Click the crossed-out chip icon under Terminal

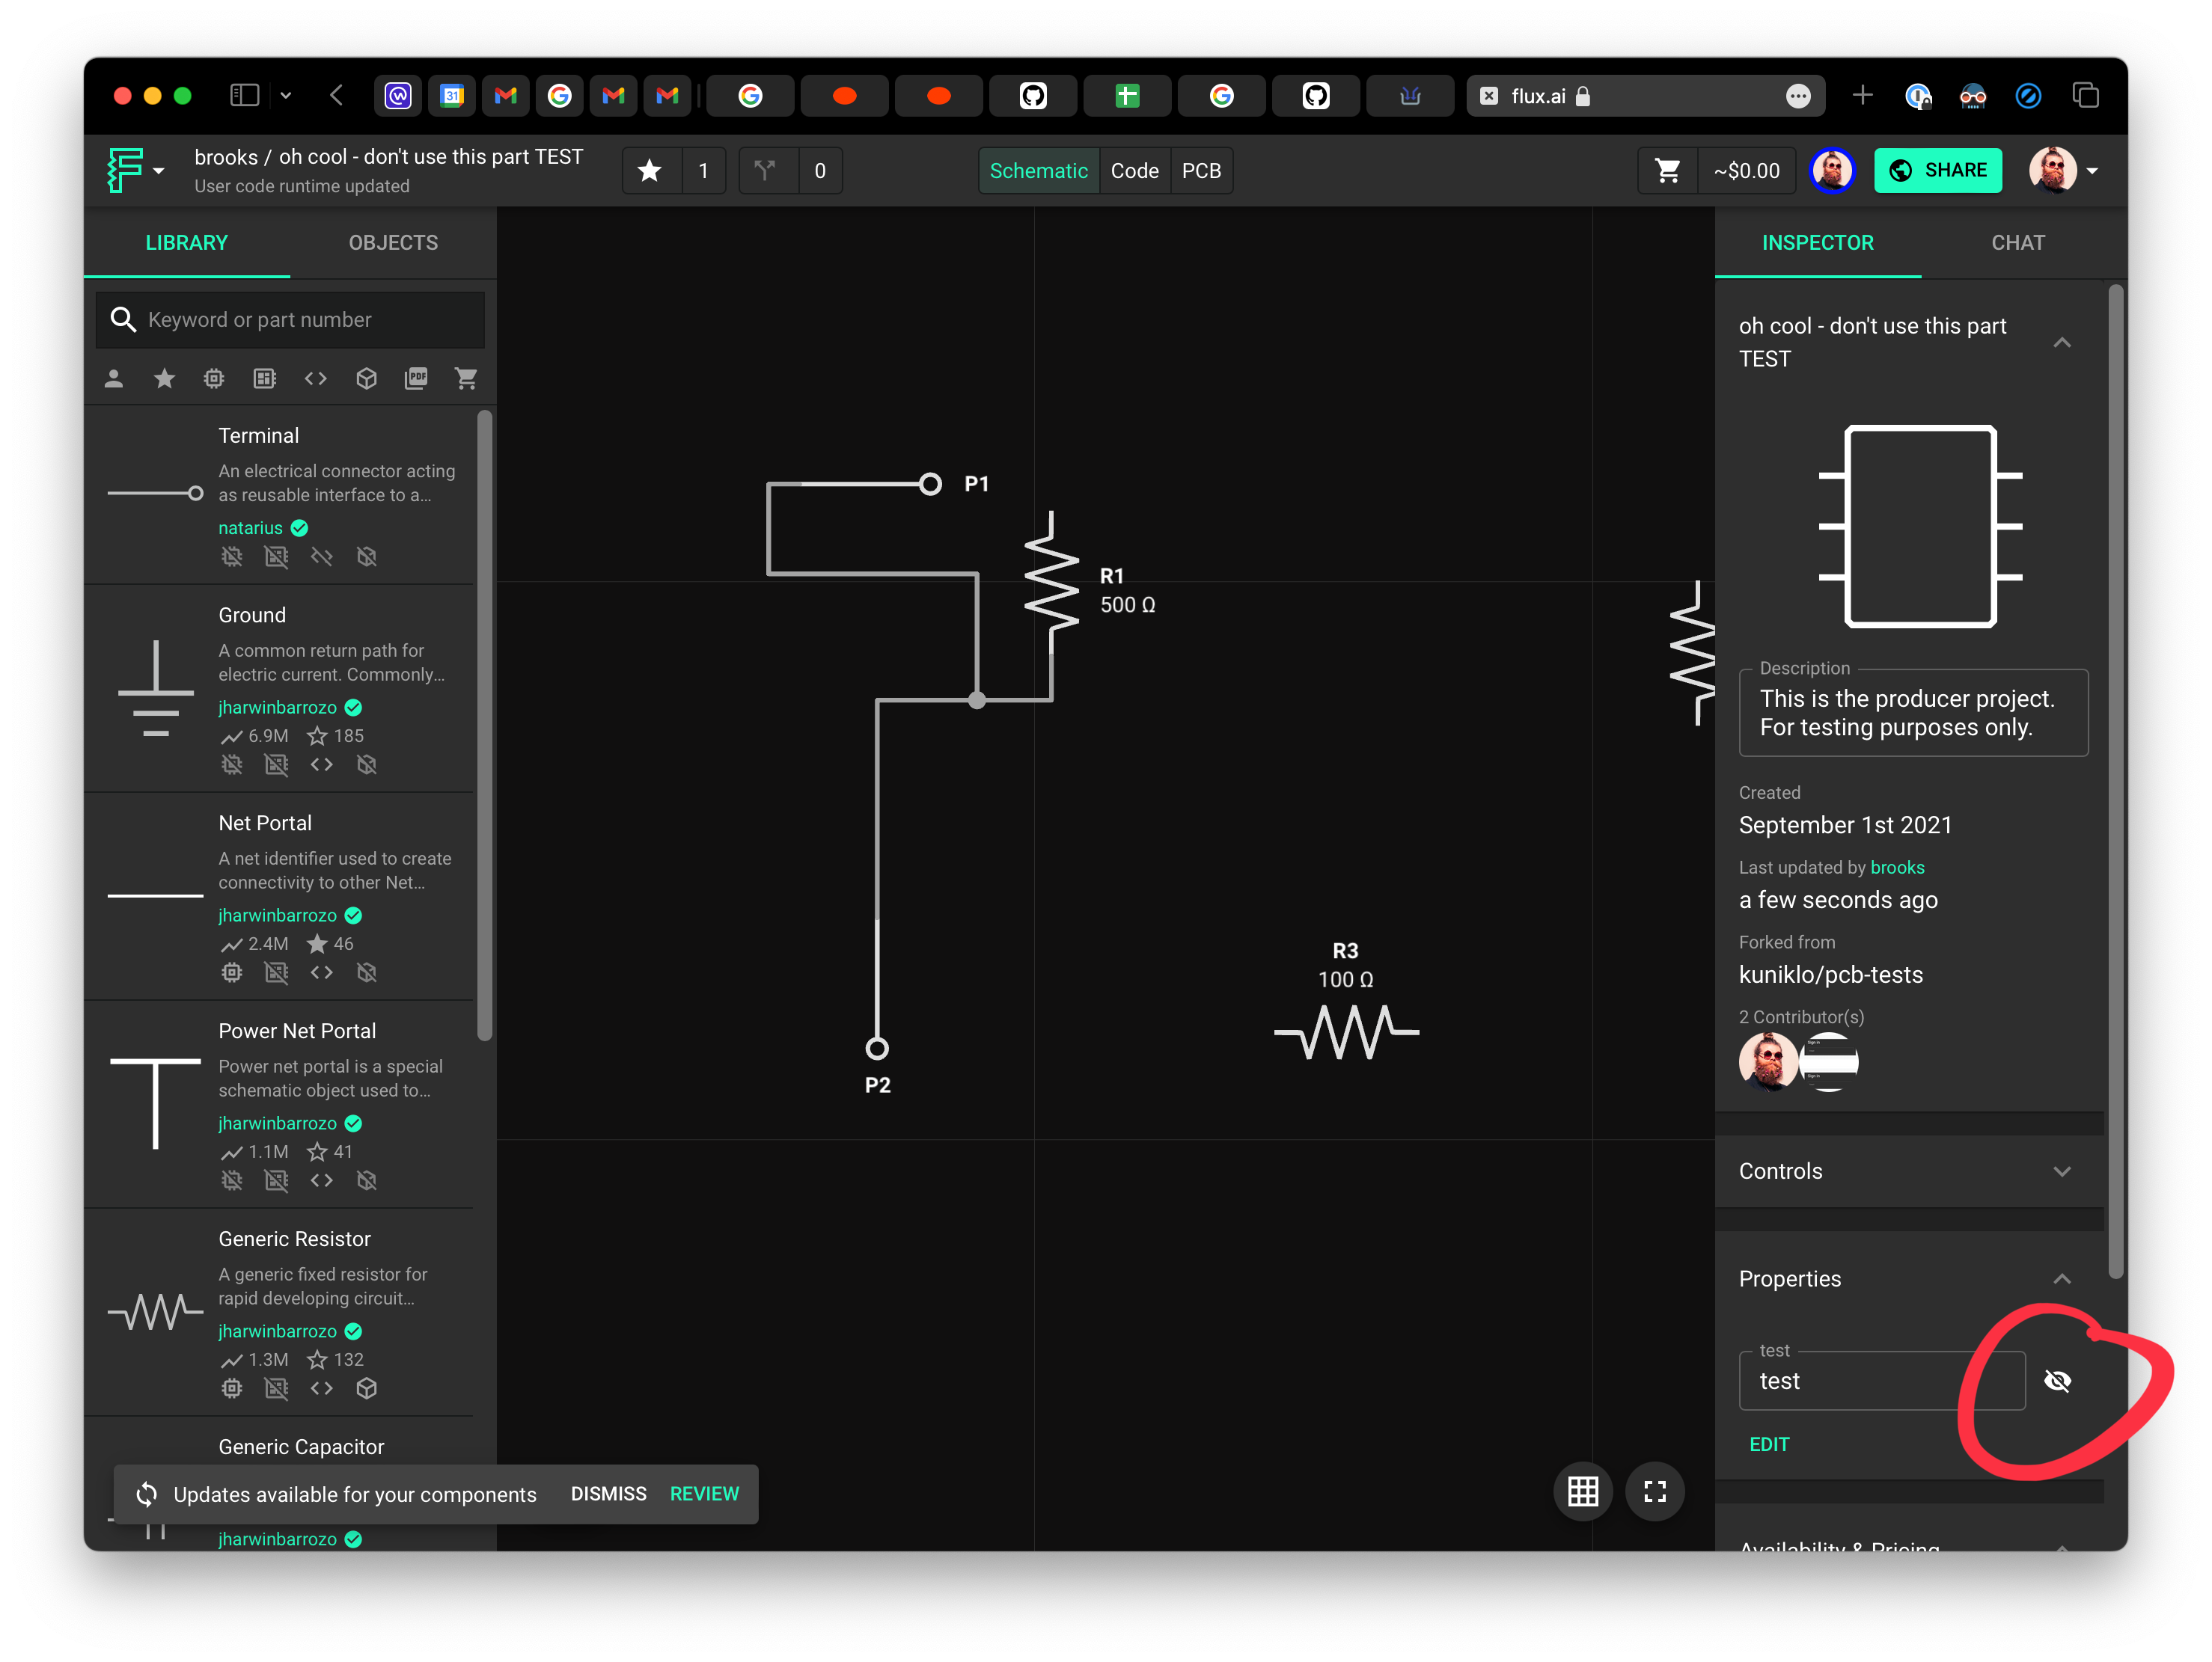pos(232,556)
